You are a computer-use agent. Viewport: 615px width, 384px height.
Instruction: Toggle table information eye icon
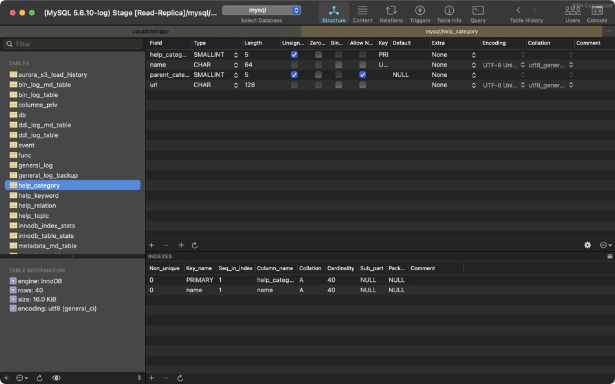(x=56, y=378)
